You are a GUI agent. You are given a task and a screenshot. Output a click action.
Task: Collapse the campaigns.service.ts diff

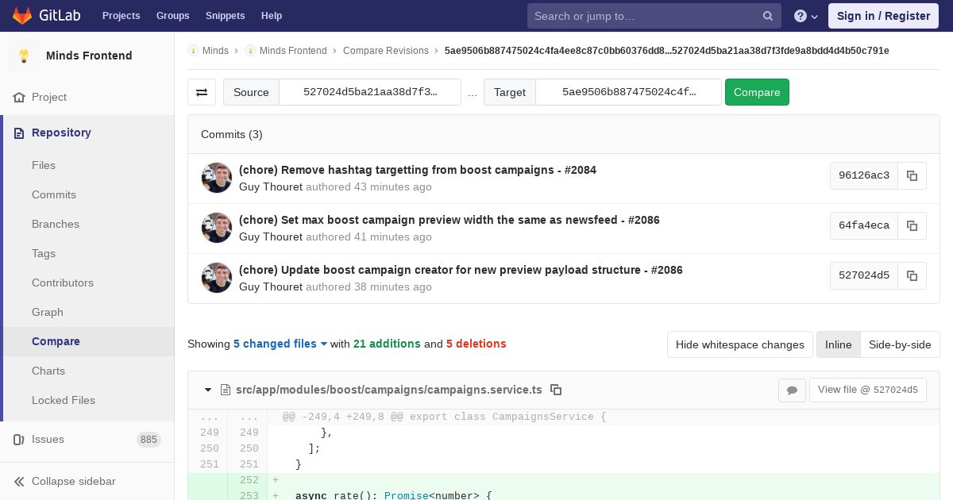click(208, 390)
